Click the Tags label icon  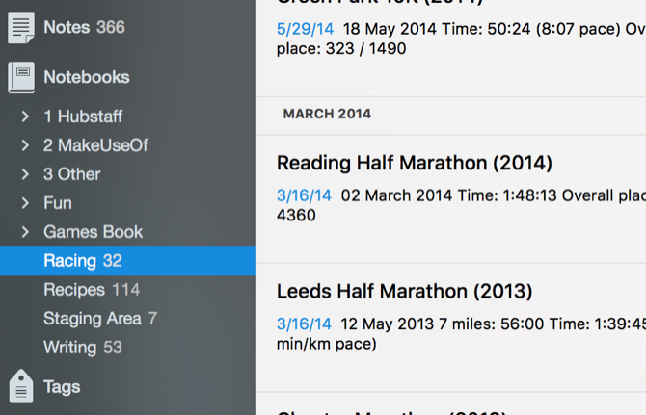[x=21, y=386]
